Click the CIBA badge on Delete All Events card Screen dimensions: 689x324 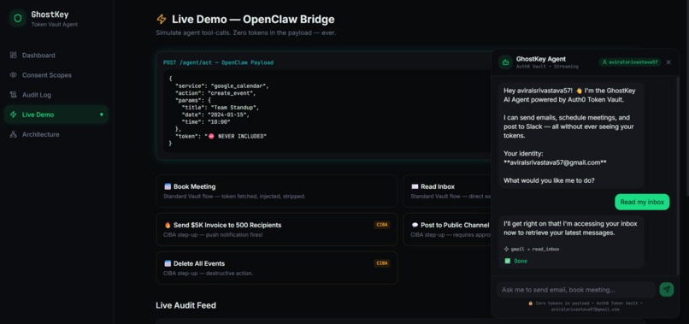click(382, 263)
